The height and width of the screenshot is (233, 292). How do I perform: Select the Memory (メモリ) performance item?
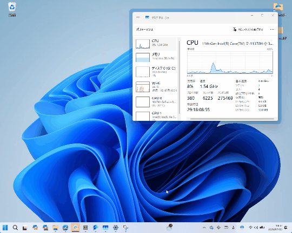155,57
